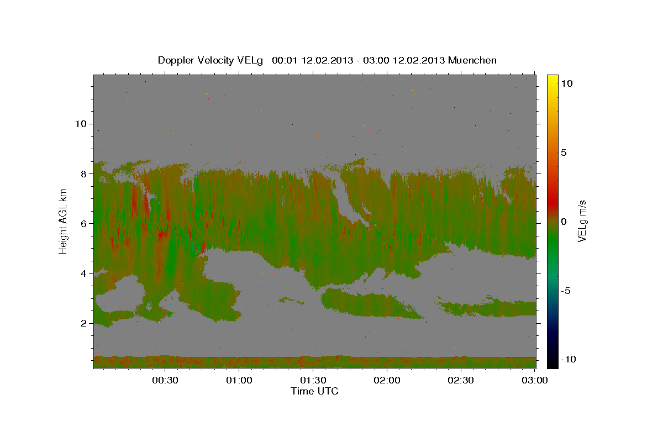663x442 pixels.
Task: Click the height tick label 2
Action: (83, 323)
